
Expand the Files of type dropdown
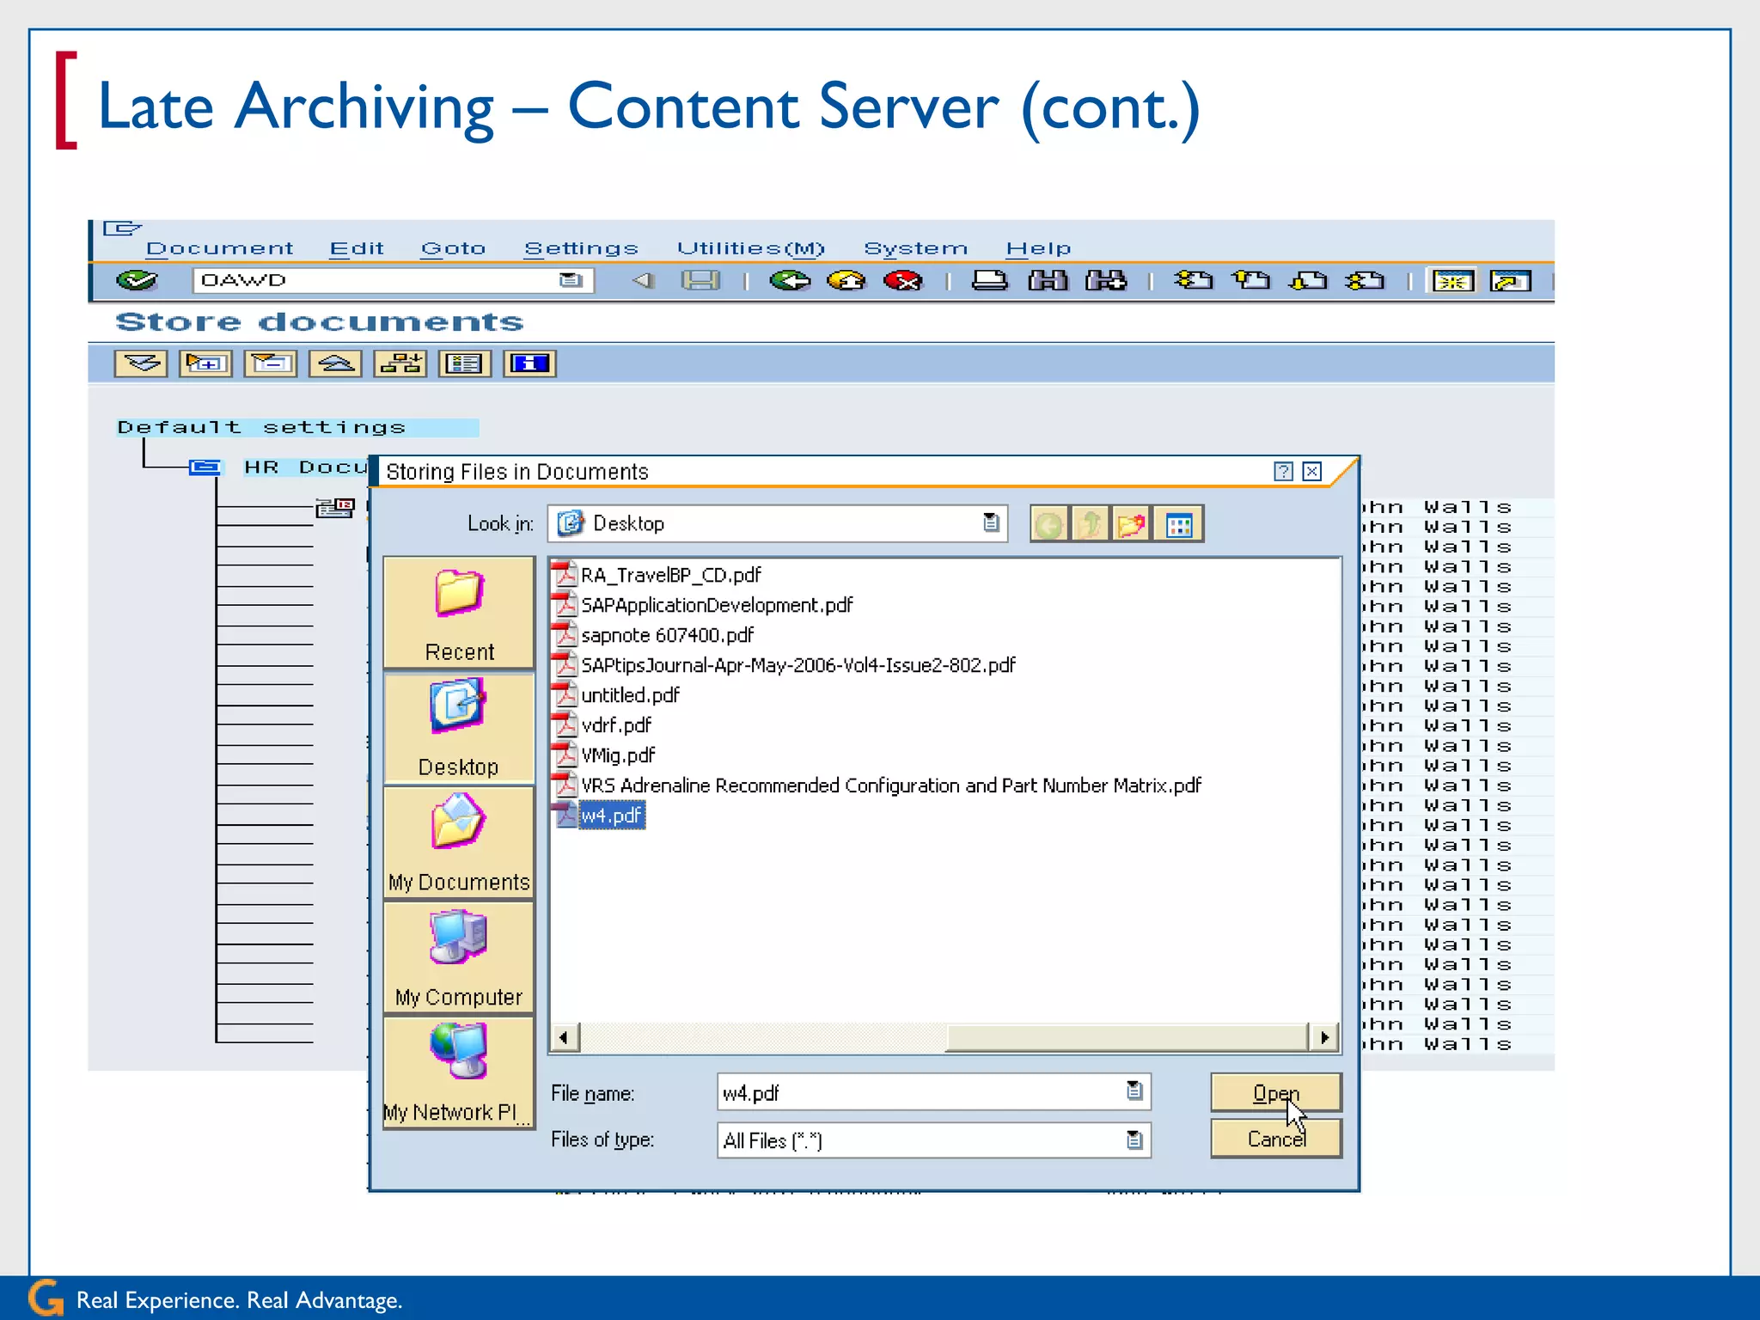click(1134, 1140)
